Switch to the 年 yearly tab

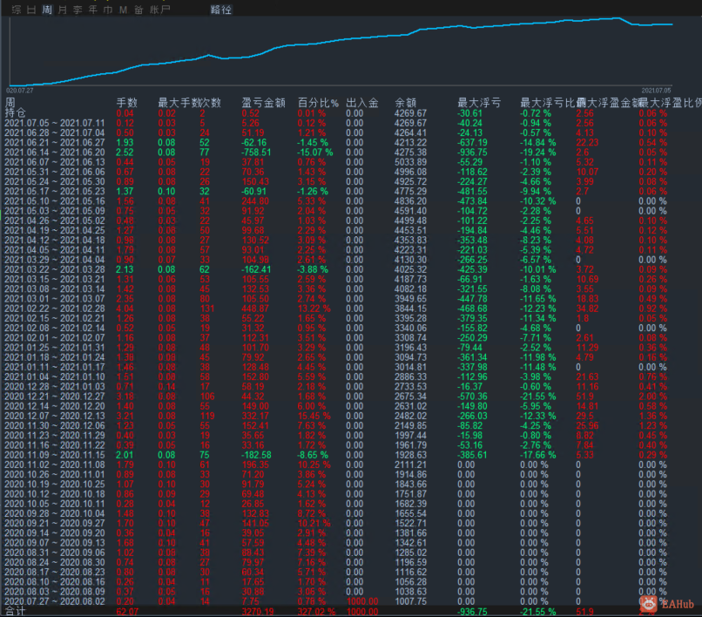pos(92,10)
